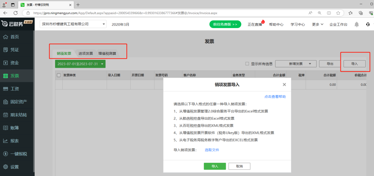Open 帮助中心 in top navigation
The image size is (374, 176).
(x=276, y=24)
